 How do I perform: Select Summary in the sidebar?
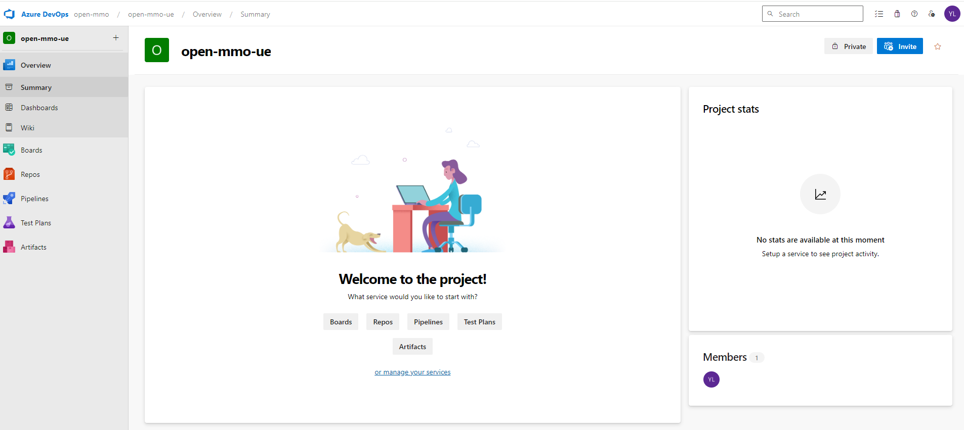[64, 87]
